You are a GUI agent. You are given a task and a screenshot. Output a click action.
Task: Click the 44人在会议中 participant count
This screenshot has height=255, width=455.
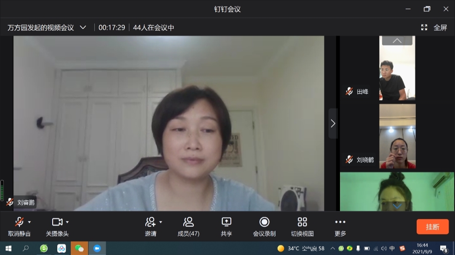[153, 27]
